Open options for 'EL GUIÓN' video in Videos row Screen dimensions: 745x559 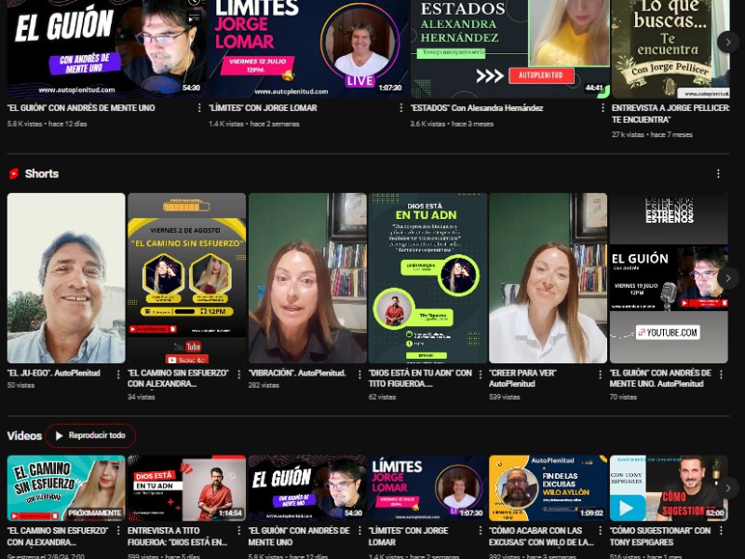coord(359,531)
